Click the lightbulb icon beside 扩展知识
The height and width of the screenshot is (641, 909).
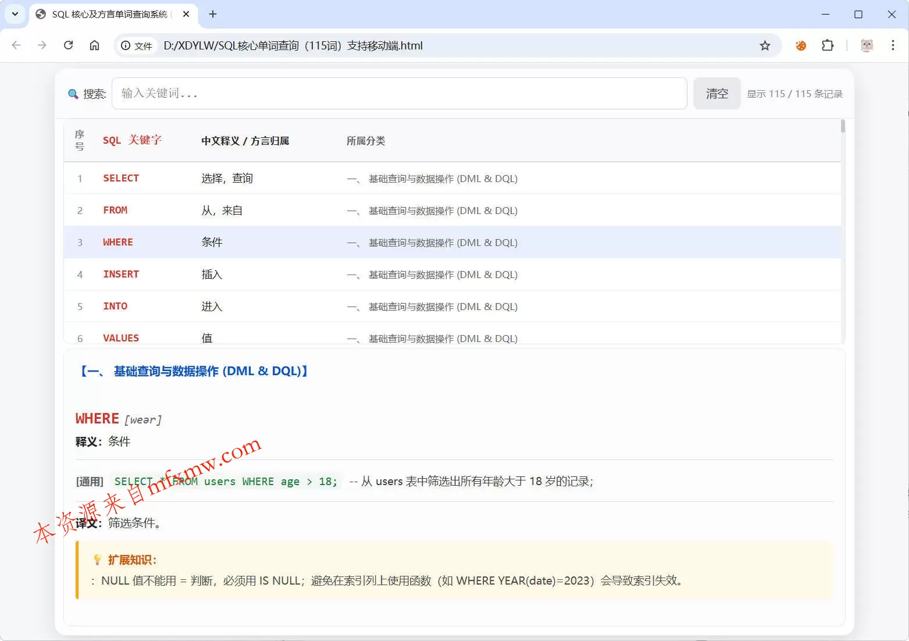click(x=98, y=560)
